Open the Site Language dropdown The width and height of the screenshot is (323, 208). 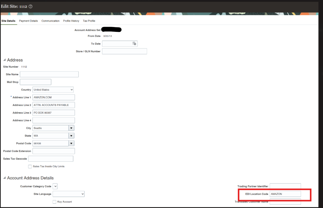pos(69,194)
